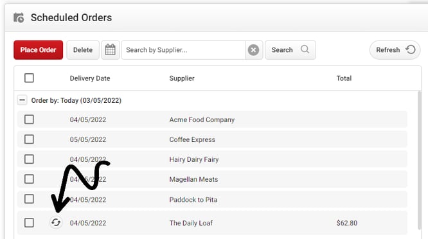Tick the select-all checkbox in table header

click(29, 78)
